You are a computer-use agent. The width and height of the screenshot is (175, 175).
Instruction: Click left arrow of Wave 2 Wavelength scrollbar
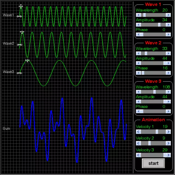138,54
